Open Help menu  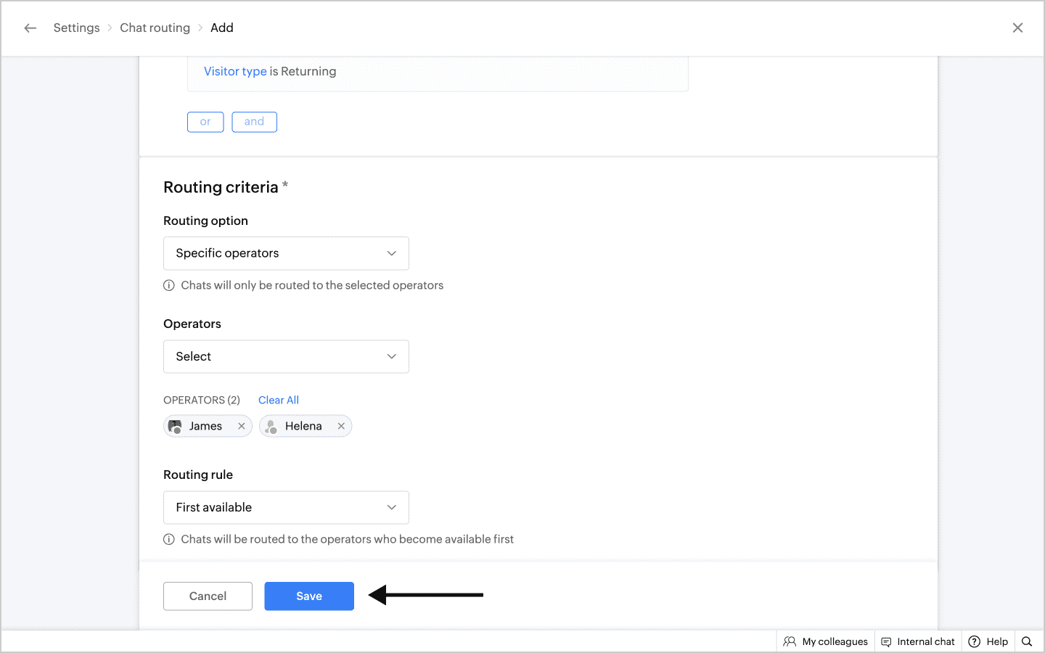pyautogui.click(x=988, y=641)
